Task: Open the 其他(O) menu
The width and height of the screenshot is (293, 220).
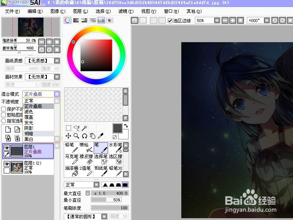Action: click(x=194, y=11)
